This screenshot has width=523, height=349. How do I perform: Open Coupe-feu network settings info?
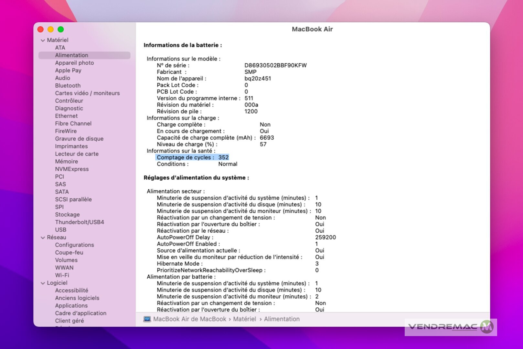69,253
